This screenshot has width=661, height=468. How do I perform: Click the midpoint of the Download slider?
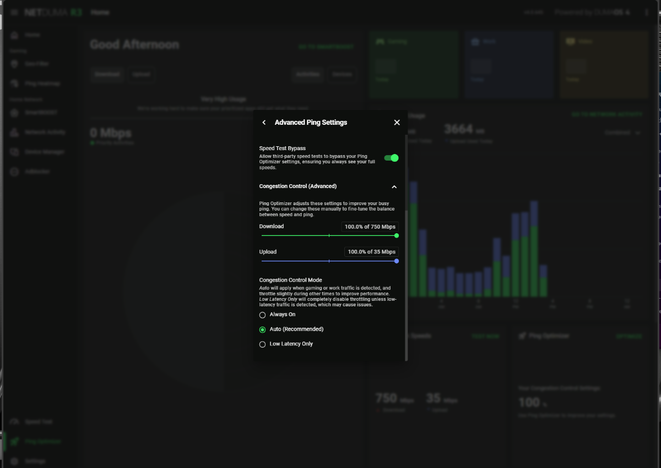329,235
